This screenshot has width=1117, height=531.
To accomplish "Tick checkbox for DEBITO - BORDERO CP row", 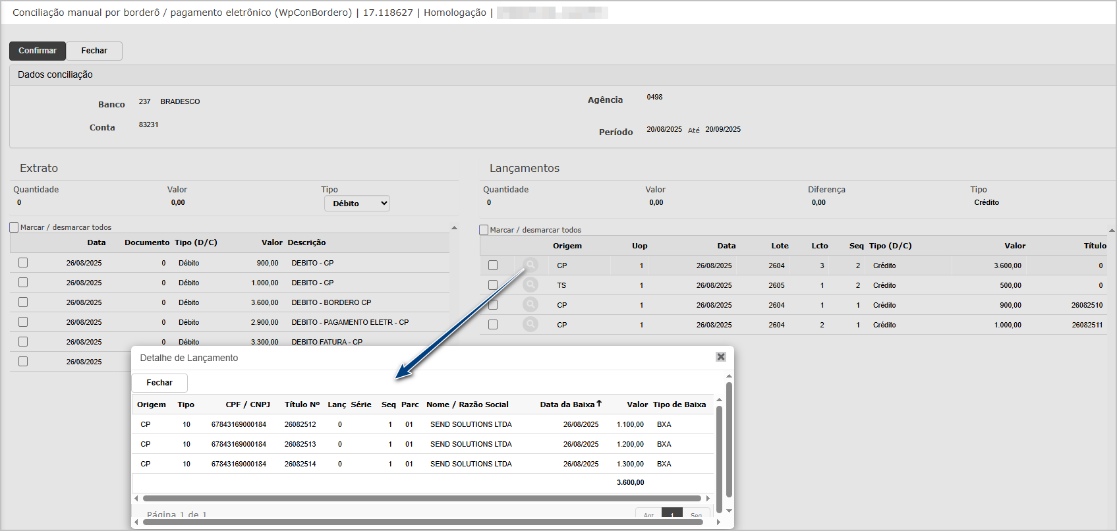I will 23,302.
